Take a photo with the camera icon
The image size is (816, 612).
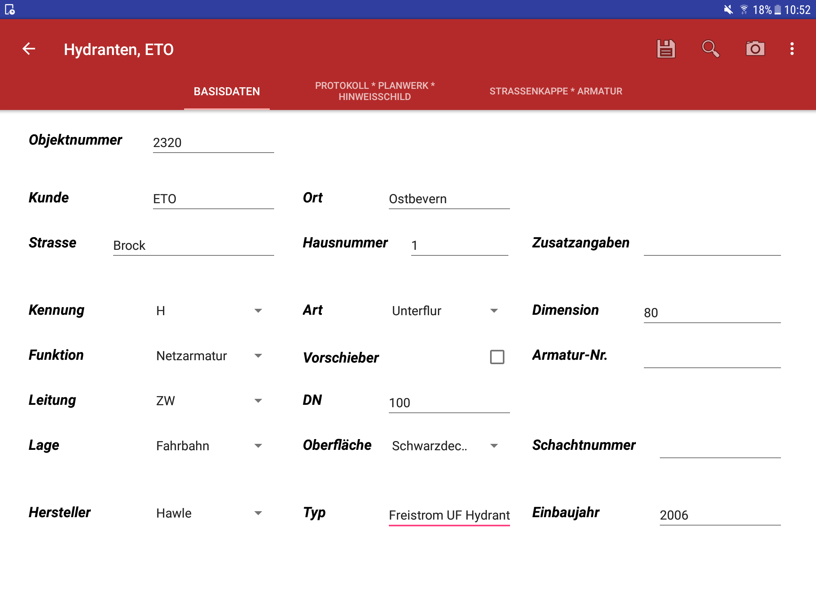point(755,49)
